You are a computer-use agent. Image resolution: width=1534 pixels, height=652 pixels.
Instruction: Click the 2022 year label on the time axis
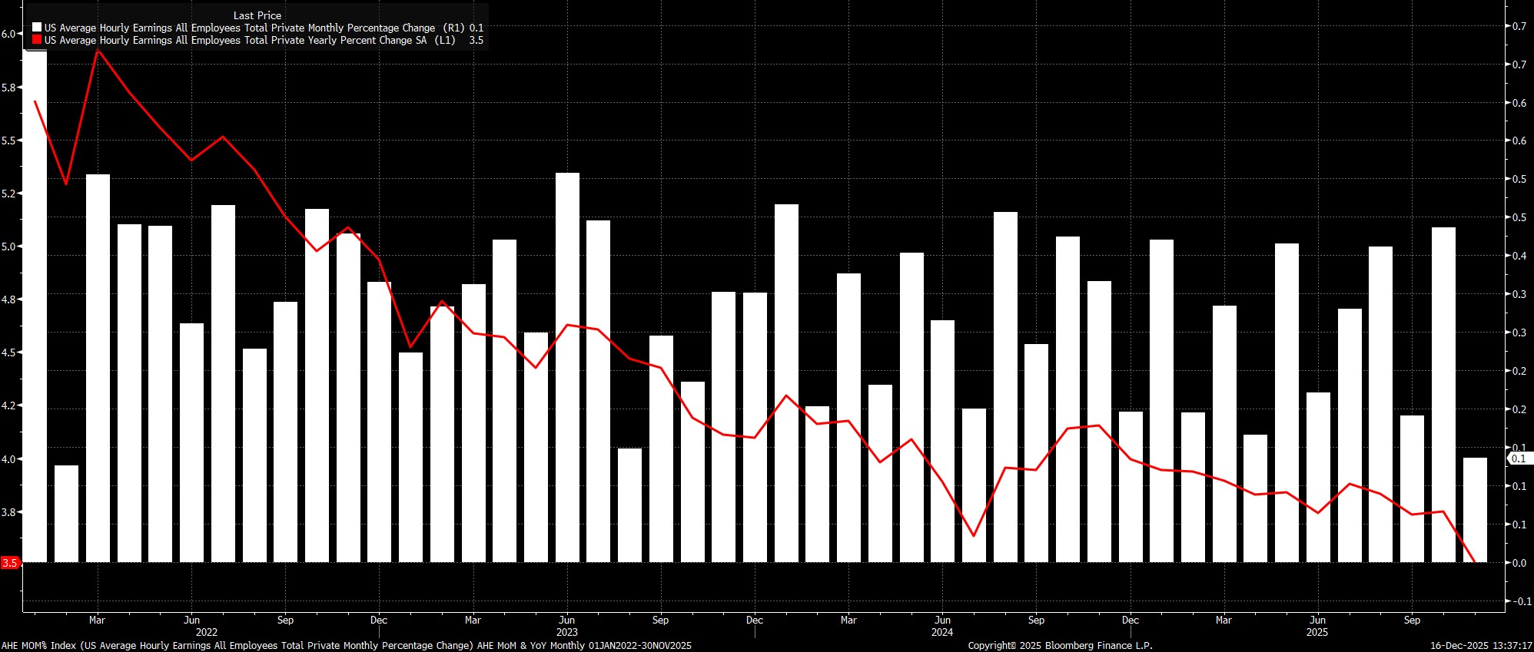click(x=206, y=632)
